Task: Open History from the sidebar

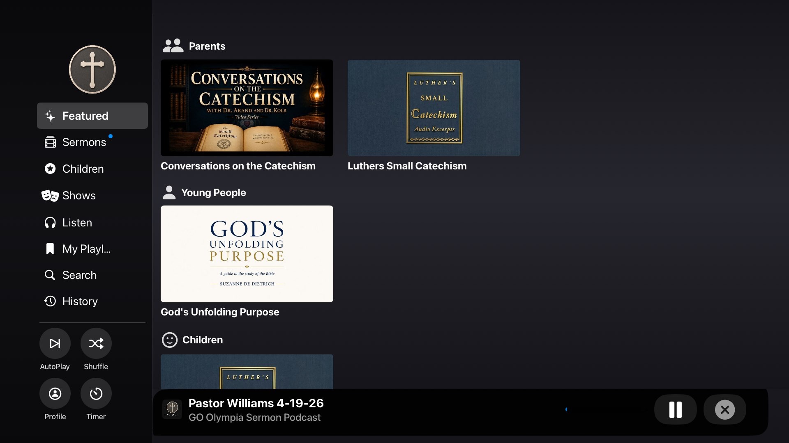Action: pos(92,301)
